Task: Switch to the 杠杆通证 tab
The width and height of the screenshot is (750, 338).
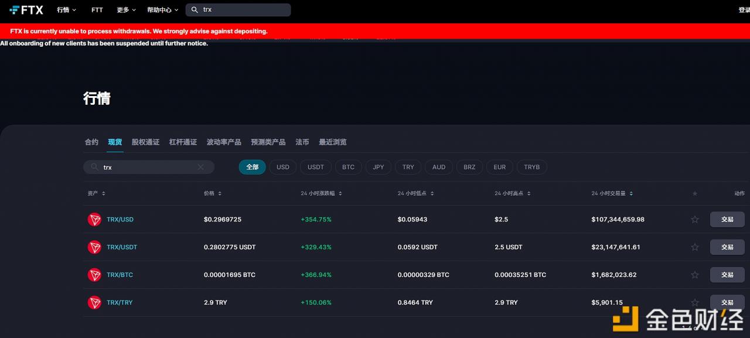Action: [183, 142]
